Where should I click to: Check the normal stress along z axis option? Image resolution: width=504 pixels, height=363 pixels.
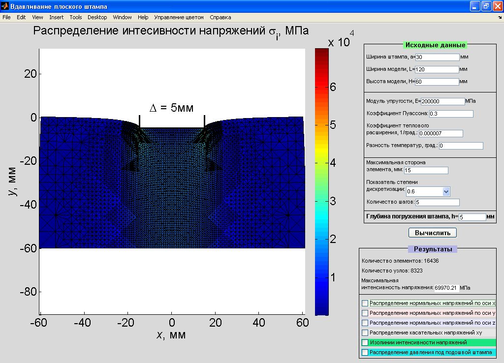365,323
